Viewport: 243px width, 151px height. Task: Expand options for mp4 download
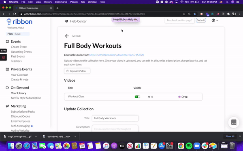tap(75, 137)
